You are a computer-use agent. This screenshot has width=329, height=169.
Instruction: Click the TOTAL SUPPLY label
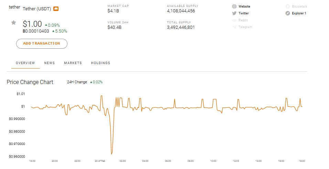click(x=179, y=22)
